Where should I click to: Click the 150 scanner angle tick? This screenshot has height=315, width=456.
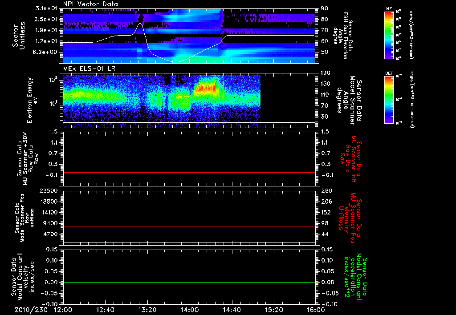click(x=326, y=84)
